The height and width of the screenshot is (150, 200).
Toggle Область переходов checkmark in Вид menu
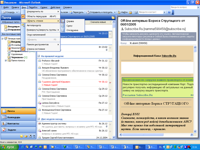coord(41,16)
